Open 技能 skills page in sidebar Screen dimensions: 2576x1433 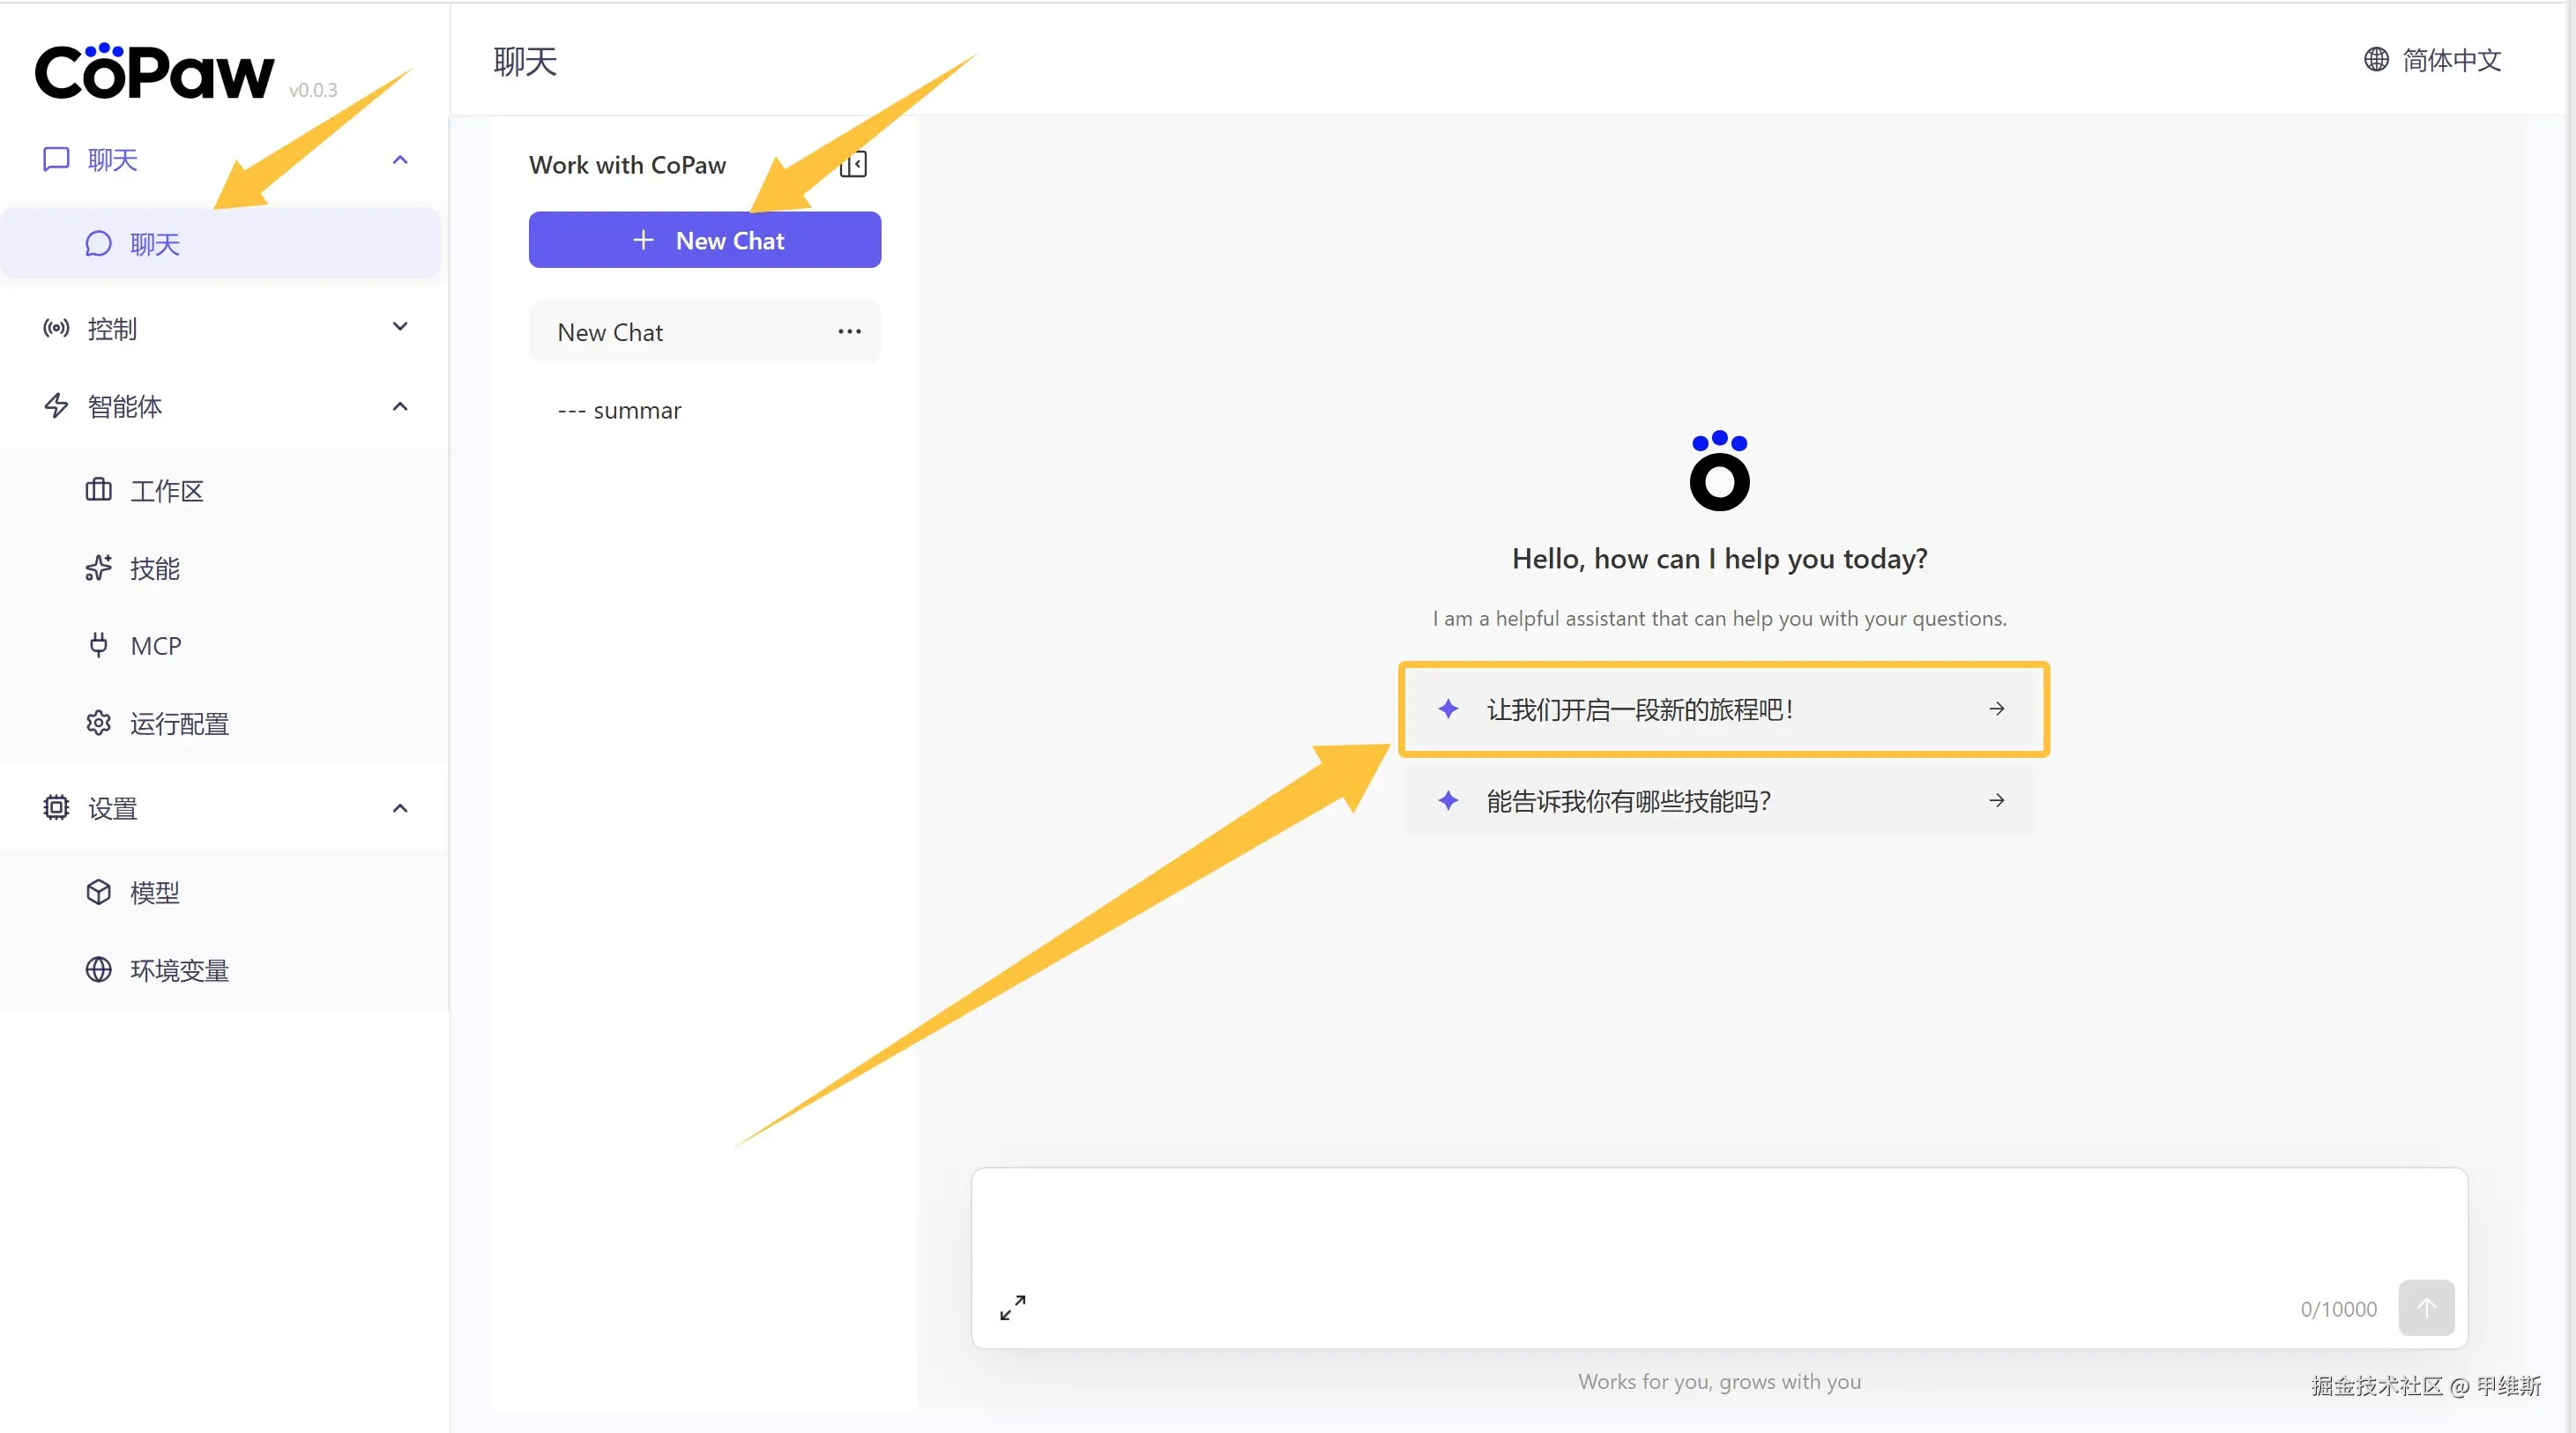[x=154, y=568]
